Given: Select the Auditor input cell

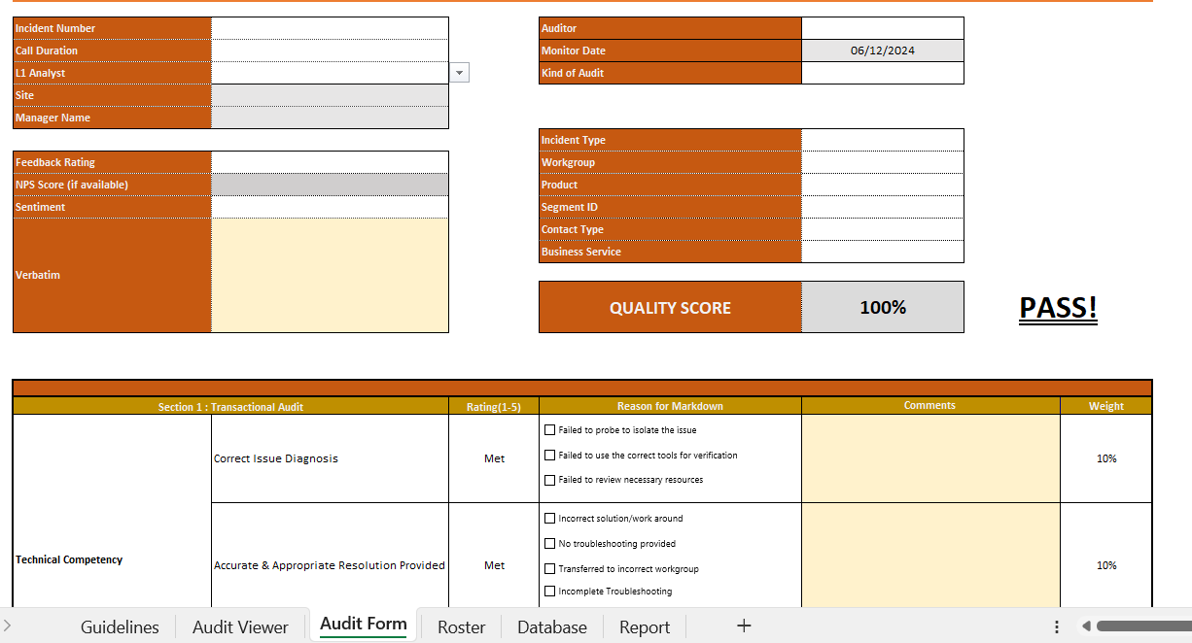Looking at the screenshot, I should pyautogui.click(x=883, y=28).
